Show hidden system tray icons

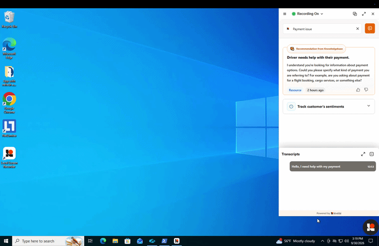323,241
